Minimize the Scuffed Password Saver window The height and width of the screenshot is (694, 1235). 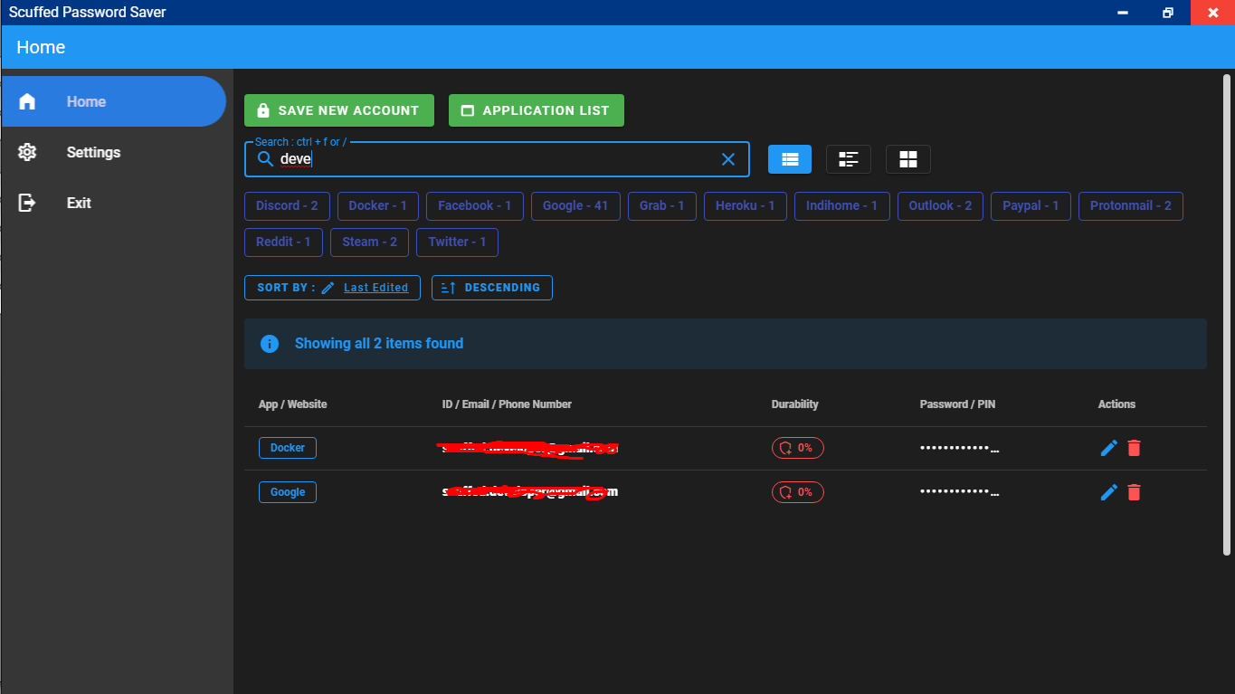(1123, 13)
